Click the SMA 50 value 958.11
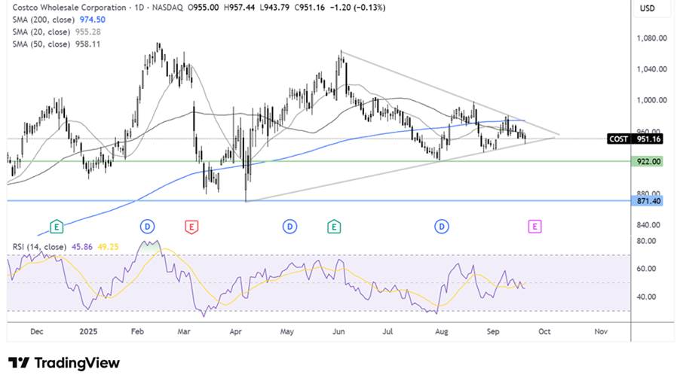The image size is (680, 384). [x=87, y=44]
